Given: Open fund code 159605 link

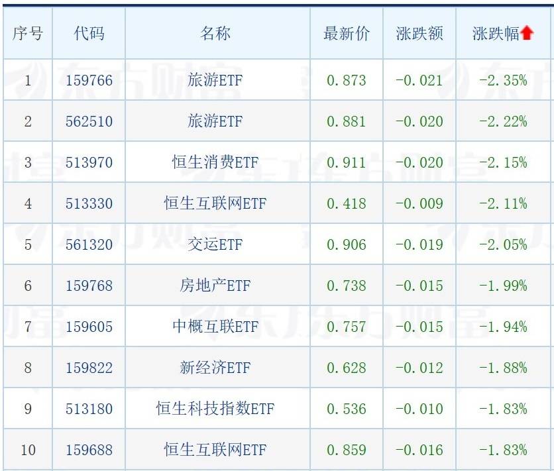Looking at the screenshot, I should [x=89, y=327].
